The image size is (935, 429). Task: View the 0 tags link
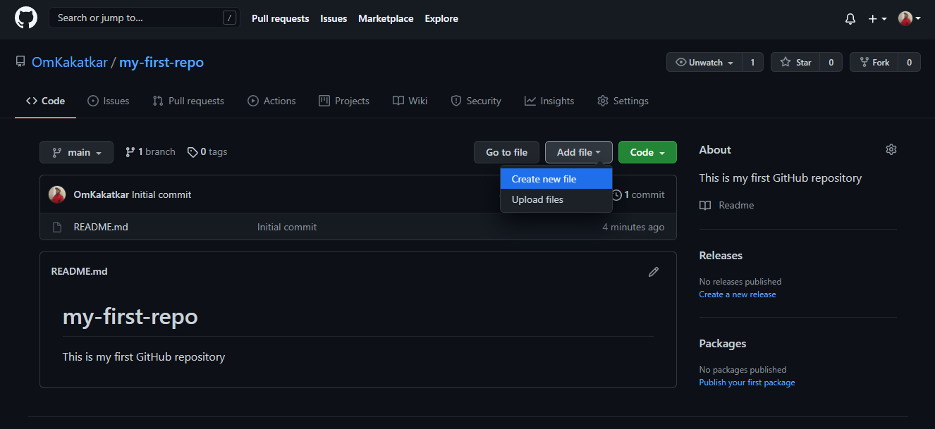coord(207,152)
